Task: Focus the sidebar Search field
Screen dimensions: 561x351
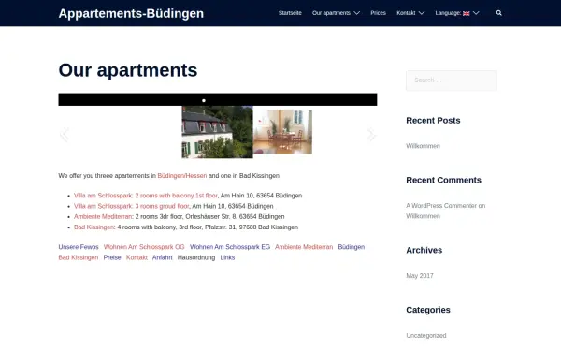Action: tap(452, 80)
